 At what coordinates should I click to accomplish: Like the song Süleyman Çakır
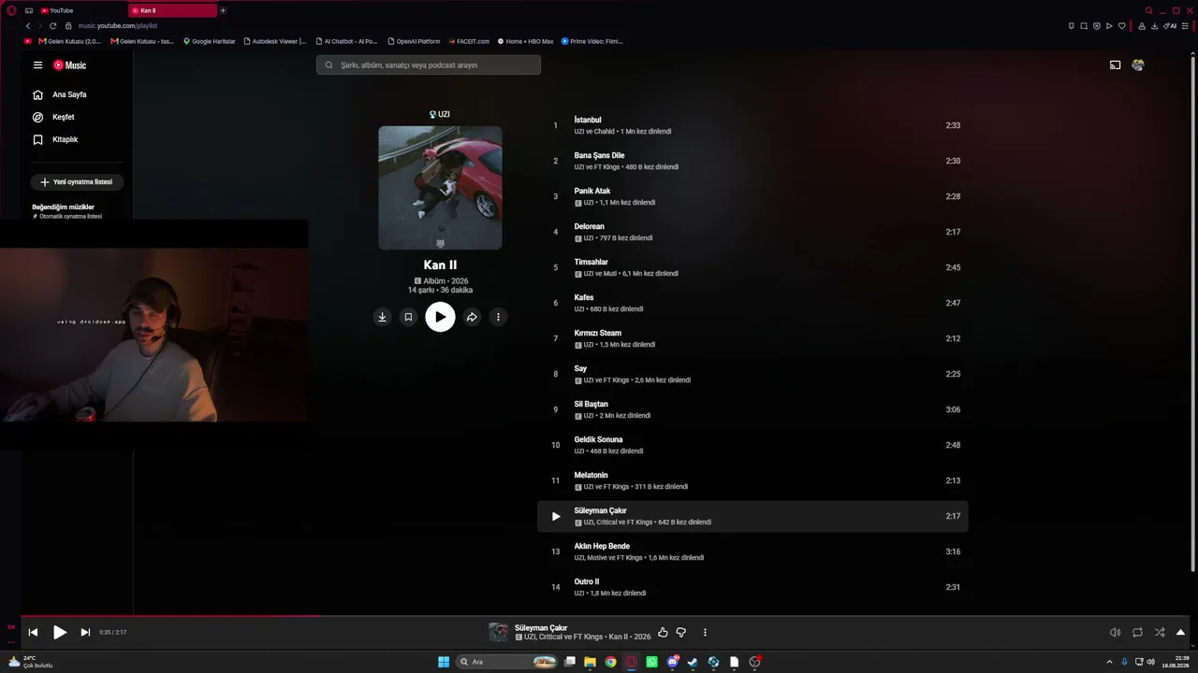663,633
